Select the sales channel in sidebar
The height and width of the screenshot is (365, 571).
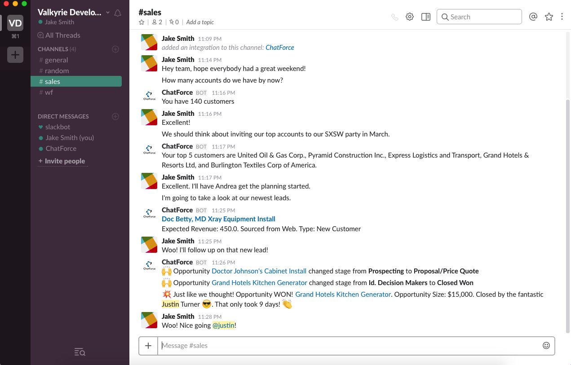[76, 82]
